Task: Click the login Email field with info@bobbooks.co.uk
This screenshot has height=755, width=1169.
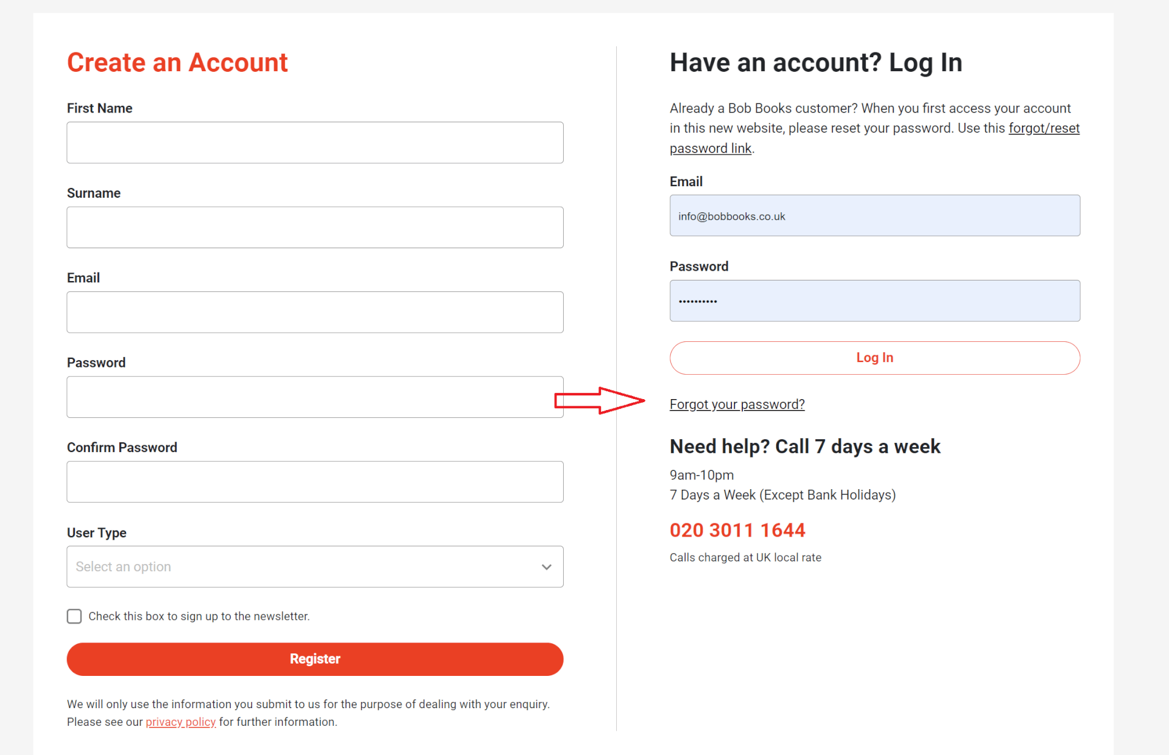Action: coord(874,216)
